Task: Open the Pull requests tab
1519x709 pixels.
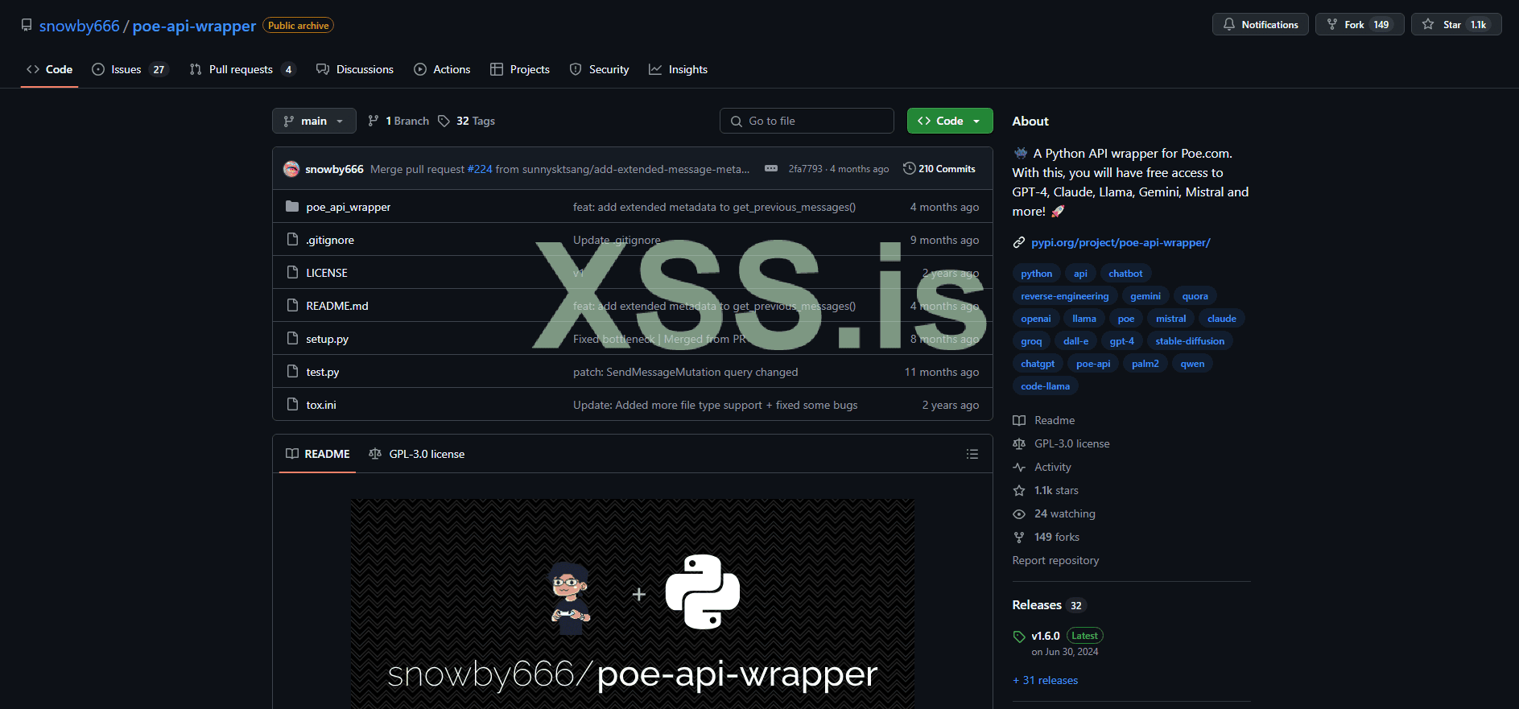Action: [242, 69]
